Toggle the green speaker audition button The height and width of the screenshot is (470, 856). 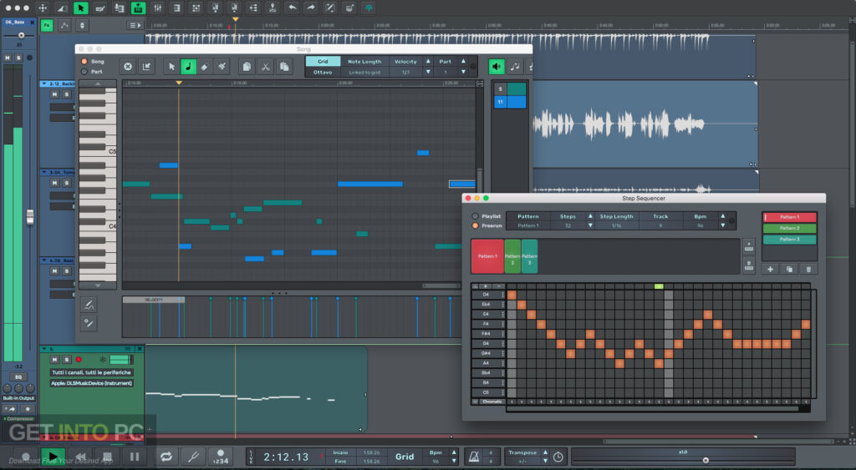pyautogui.click(x=497, y=67)
